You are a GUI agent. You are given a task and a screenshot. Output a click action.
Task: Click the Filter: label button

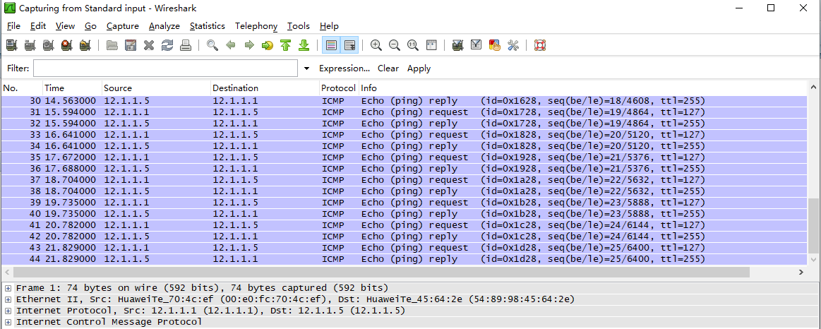pyautogui.click(x=18, y=68)
